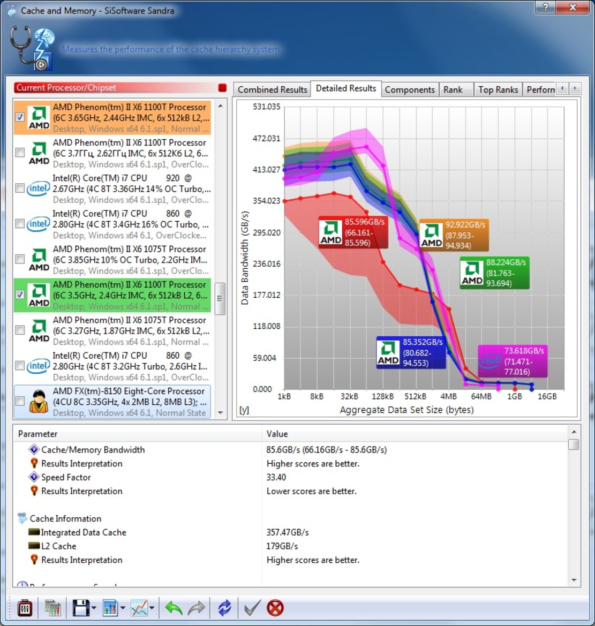Click the red cancel icon in bottom toolbar

[x=275, y=608]
